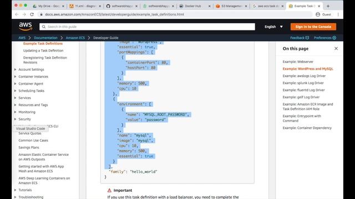Click the "family": "hello_world" code line
355x199 pixels.
tap(133, 172)
